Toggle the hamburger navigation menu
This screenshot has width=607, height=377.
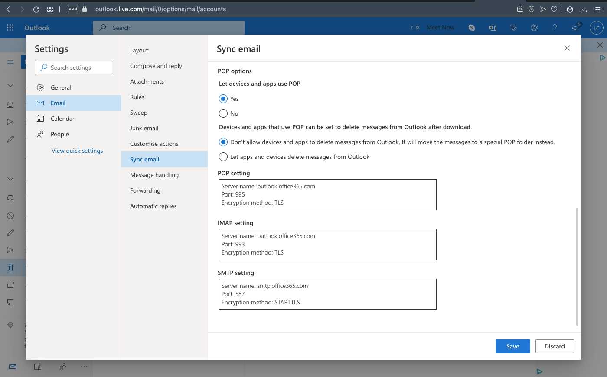coord(10,62)
